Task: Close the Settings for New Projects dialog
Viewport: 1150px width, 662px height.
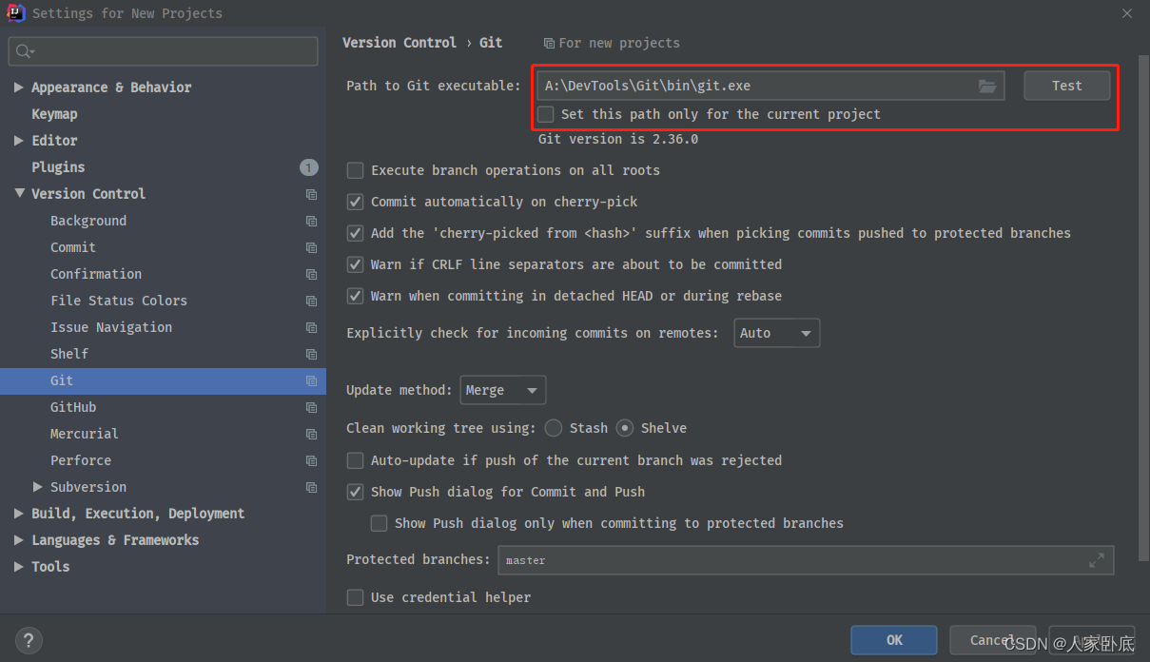Action: point(1127,13)
